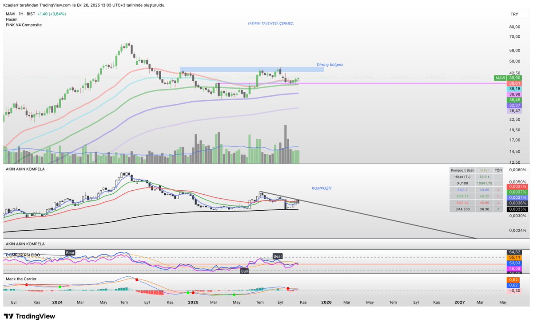
Task: Click the red 0,0037% scale label
Action: (x=517, y=187)
